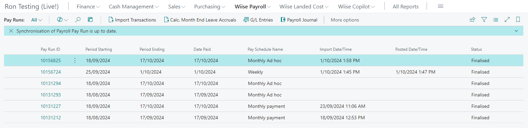Dismiss the synchronisation notification with X
This screenshot has height=128, width=528.
click(11, 31)
